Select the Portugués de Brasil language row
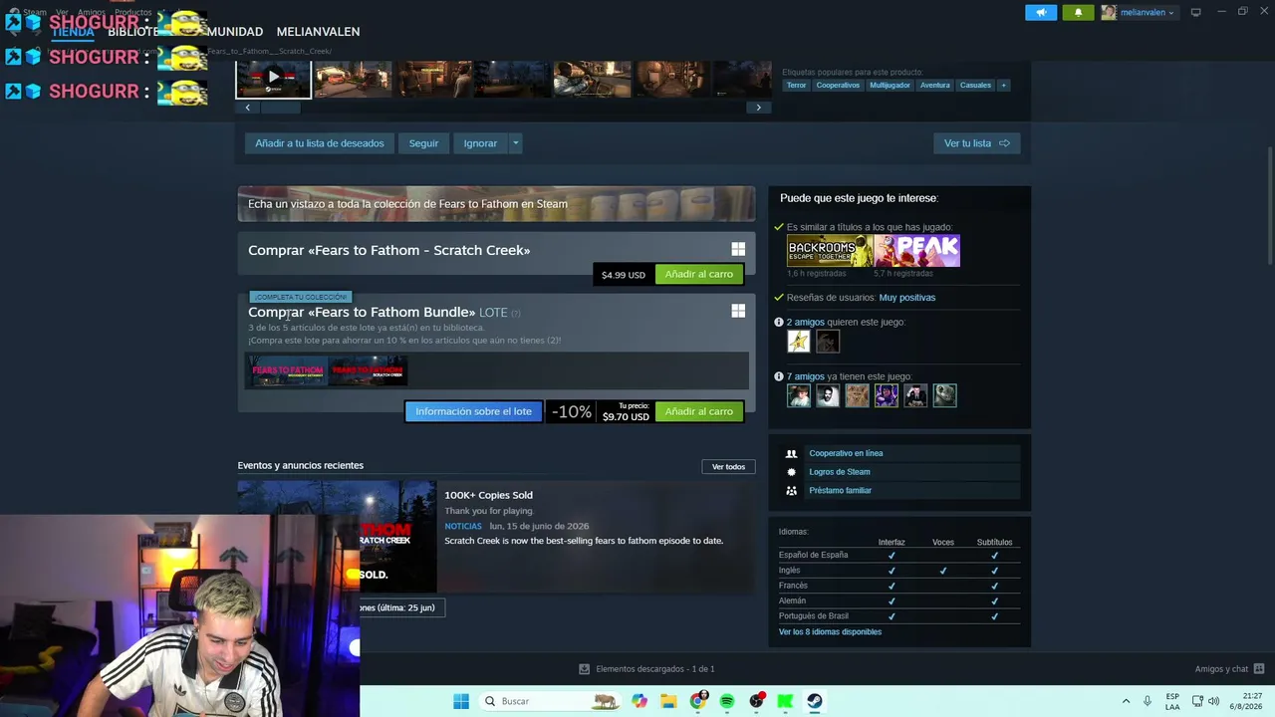This screenshot has height=717, width=1275. pyautogui.click(x=898, y=616)
